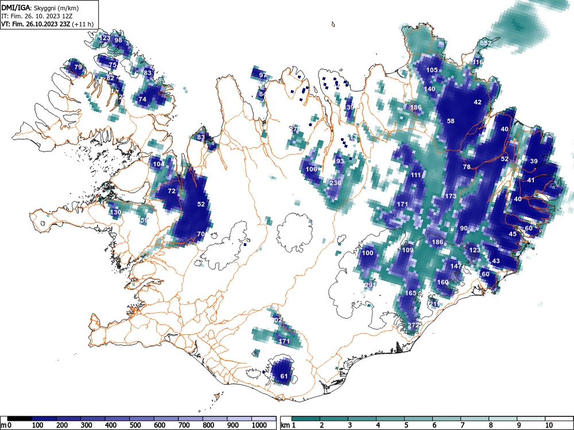Screen dimensions: 574x430
Task: Click the visibility value '61' in the south
Action: pos(284,376)
